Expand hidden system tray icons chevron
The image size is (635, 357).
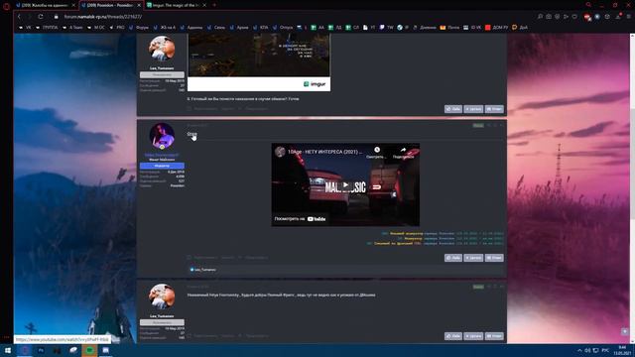click(x=579, y=350)
